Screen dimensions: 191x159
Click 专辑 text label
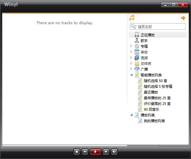(144, 46)
